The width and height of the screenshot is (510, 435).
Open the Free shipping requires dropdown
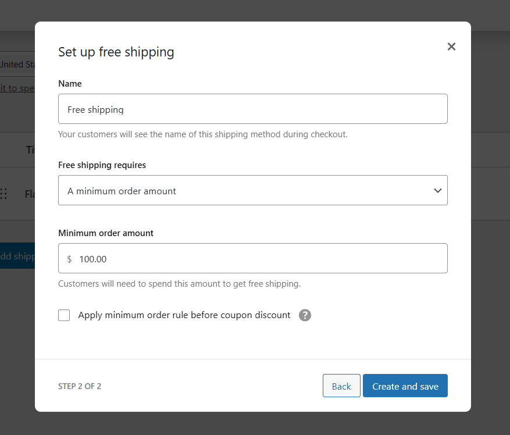tap(253, 190)
